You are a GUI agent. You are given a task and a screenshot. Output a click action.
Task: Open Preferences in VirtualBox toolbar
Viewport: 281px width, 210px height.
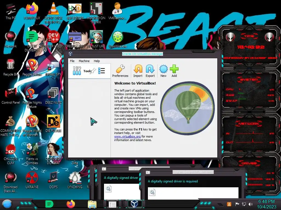point(120,71)
